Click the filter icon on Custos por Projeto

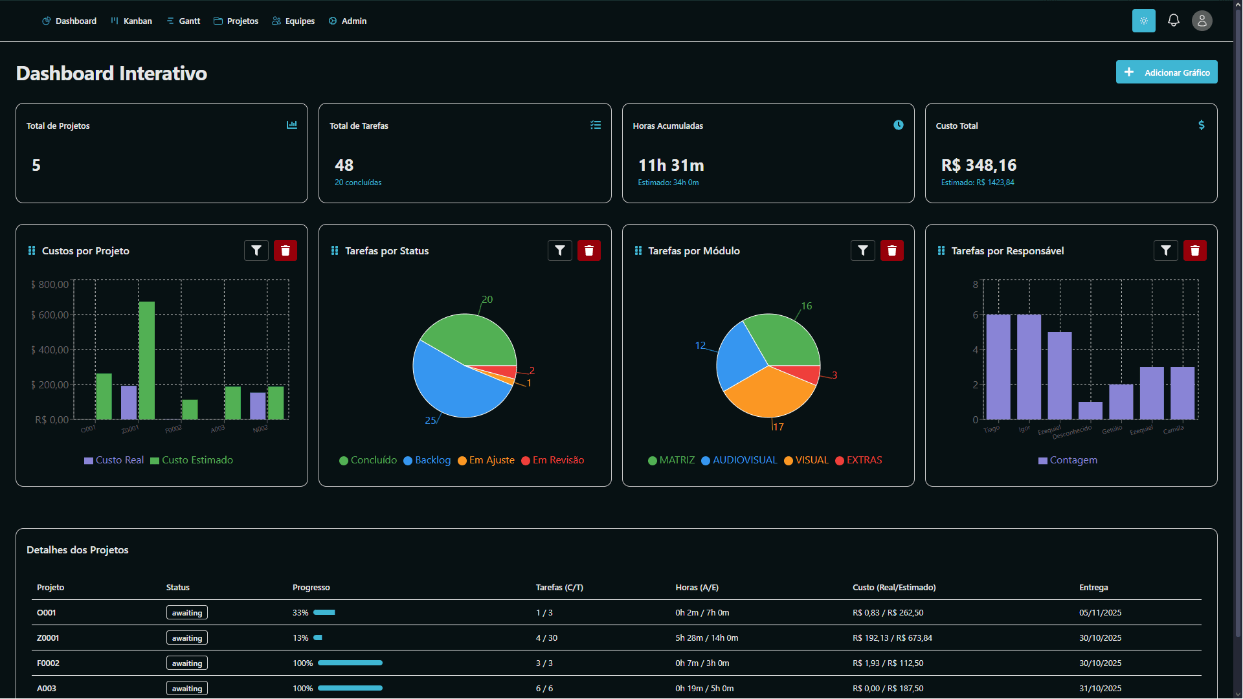pyautogui.click(x=256, y=250)
